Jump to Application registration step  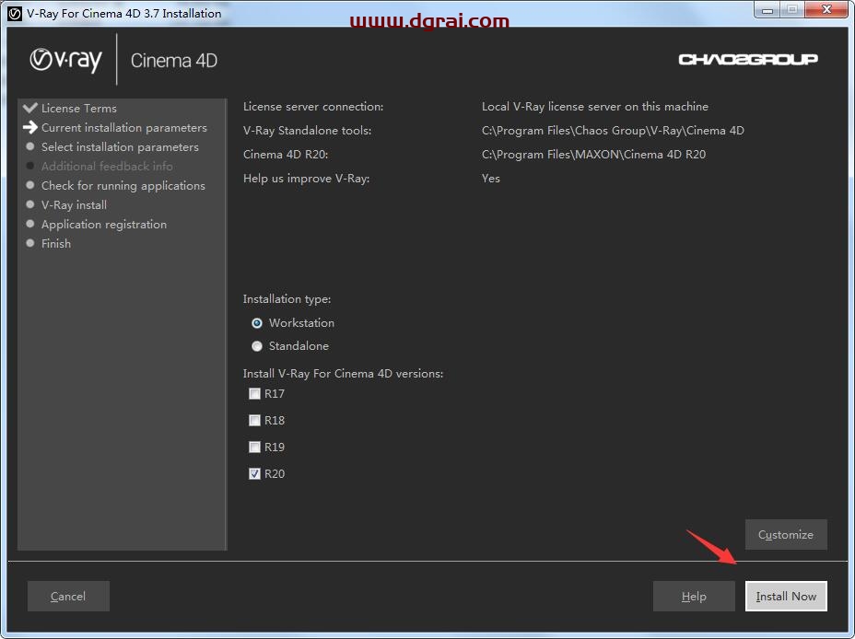click(x=104, y=225)
